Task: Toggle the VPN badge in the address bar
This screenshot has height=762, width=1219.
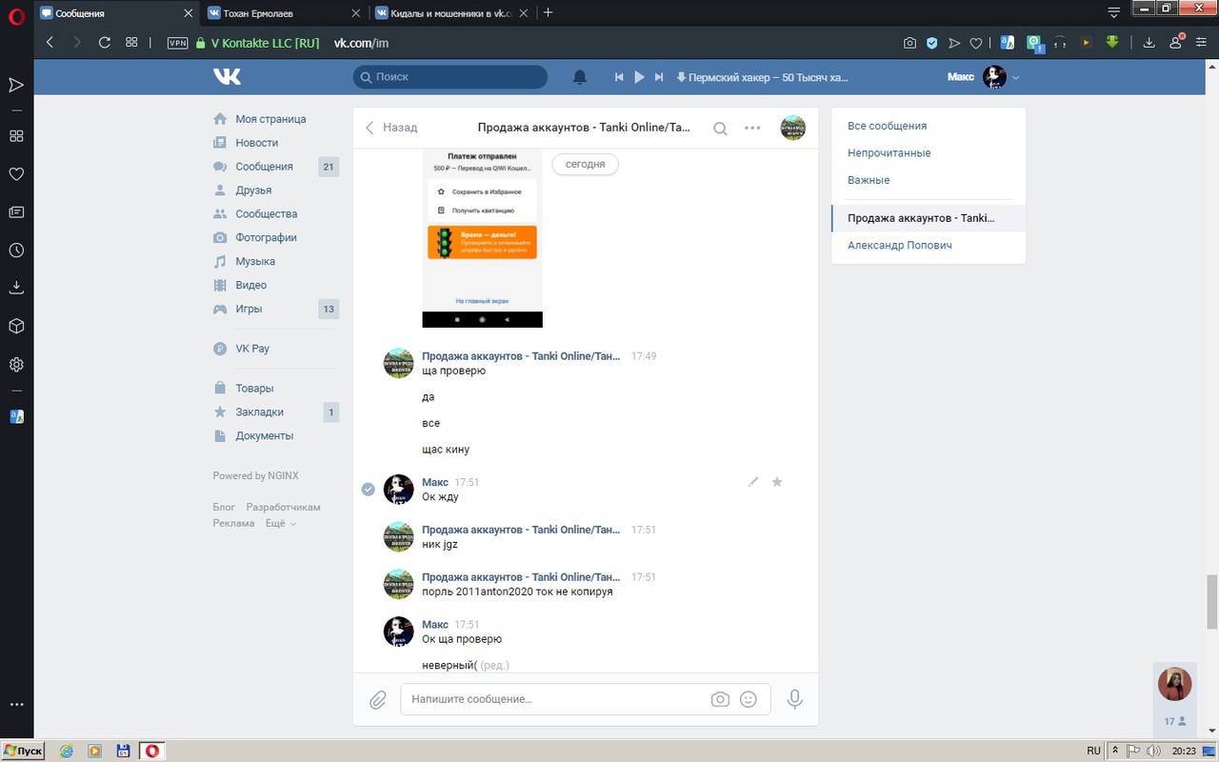Action: [177, 43]
